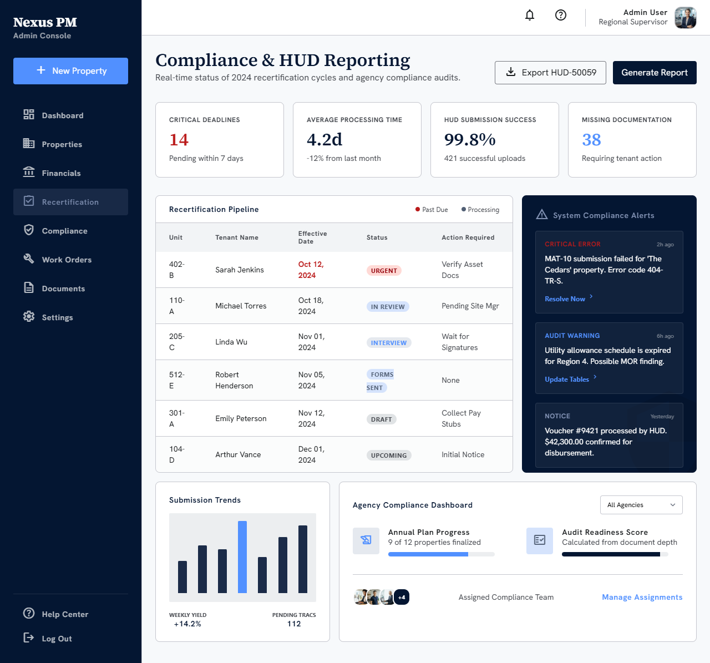Click the Missing Documentation count 38
710x663 pixels.
591,140
